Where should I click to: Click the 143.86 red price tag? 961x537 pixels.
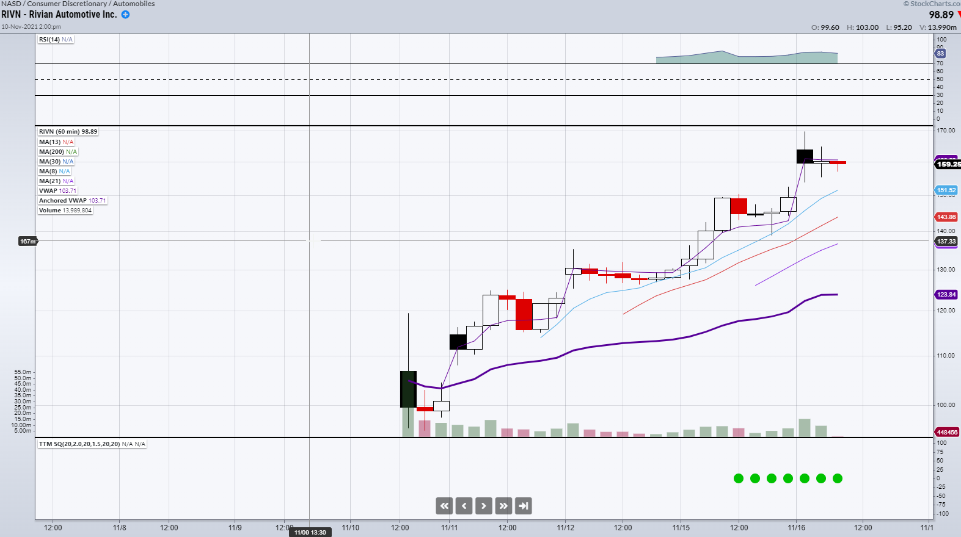click(946, 217)
